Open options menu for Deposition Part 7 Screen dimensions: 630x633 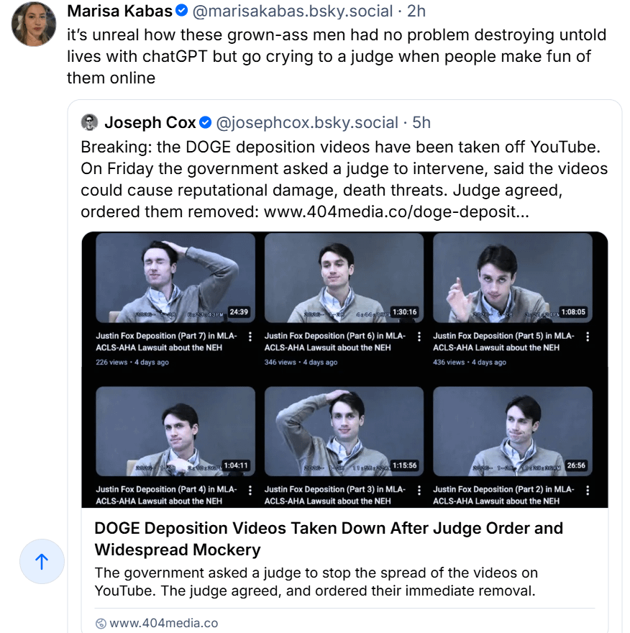(x=250, y=337)
